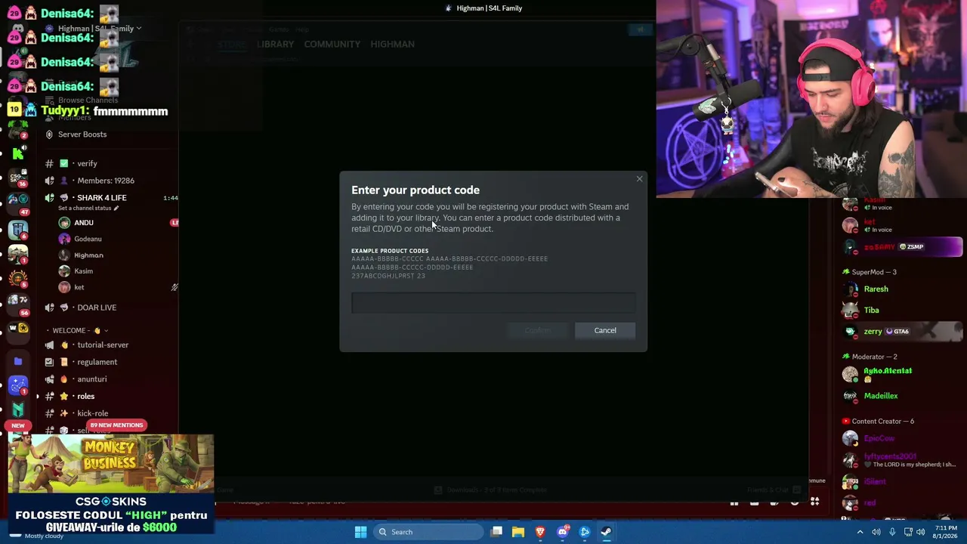Click Raresh's avatar in member list
This screenshot has height=544, width=967.
851,289
